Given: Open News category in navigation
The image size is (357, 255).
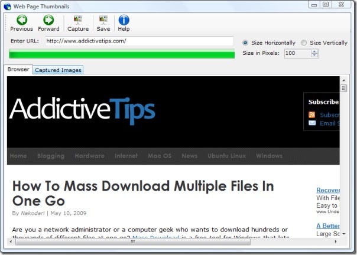Looking at the screenshot, I should click(x=189, y=156).
